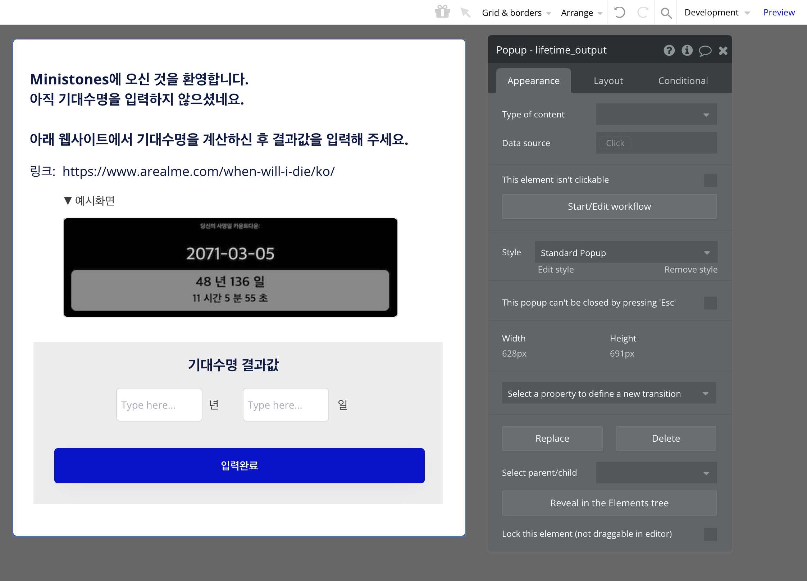
Task: Click the arrow pointer icon in toolbar
Action: (x=465, y=13)
